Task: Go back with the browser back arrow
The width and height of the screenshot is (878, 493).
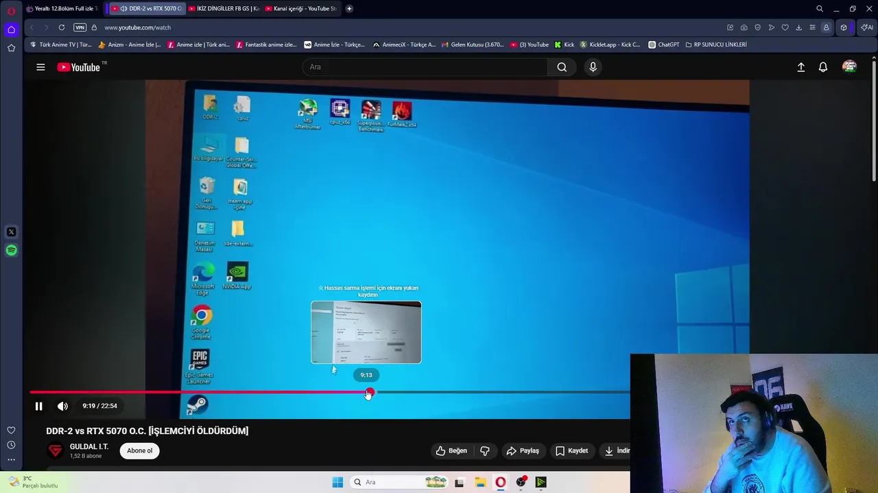Action: click(x=32, y=27)
